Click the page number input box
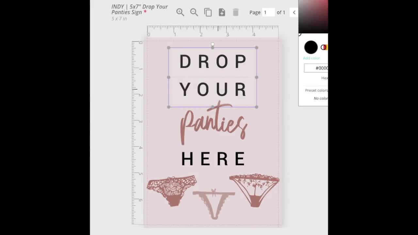418x235 pixels. coord(268,12)
